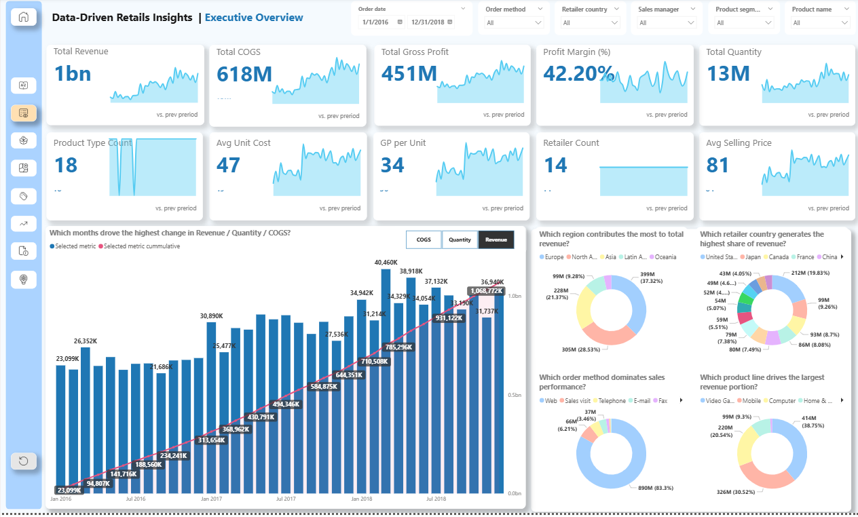Select the Revenue metric toggle
Image resolution: width=858 pixels, height=517 pixels.
pos(496,240)
